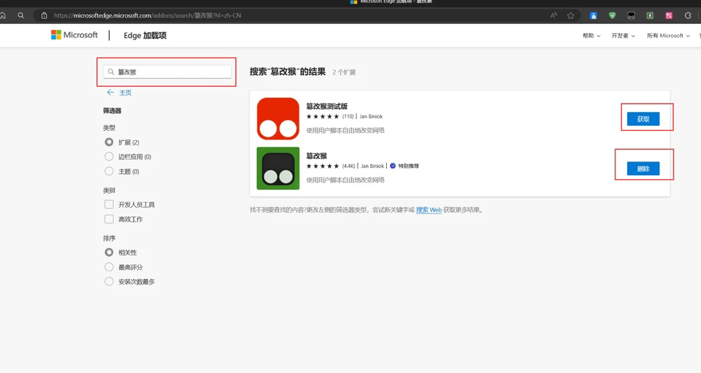Screen dimensions: 701x373
Task: Open the 所有 Microsoft dropdown
Action: pyautogui.click(x=669, y=36)
